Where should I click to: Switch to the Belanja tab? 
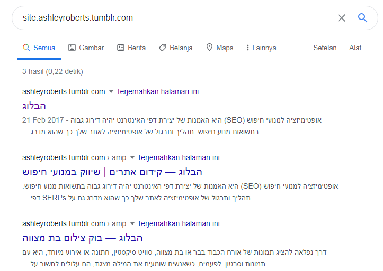point(176,48)
